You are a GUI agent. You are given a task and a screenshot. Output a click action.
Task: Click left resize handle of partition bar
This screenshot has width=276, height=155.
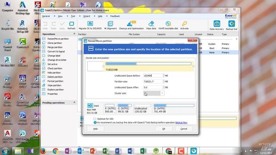103,66
